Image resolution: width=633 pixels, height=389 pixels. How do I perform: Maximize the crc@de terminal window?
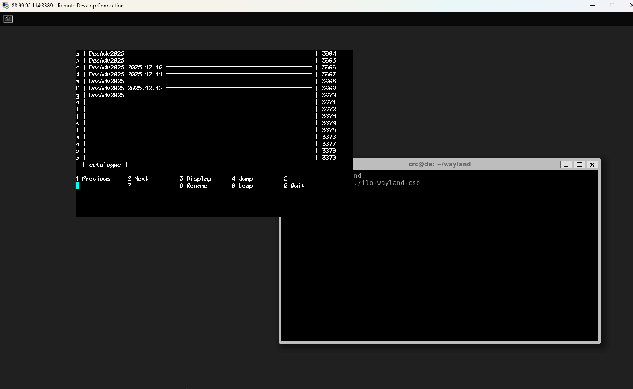coord(579,165)
